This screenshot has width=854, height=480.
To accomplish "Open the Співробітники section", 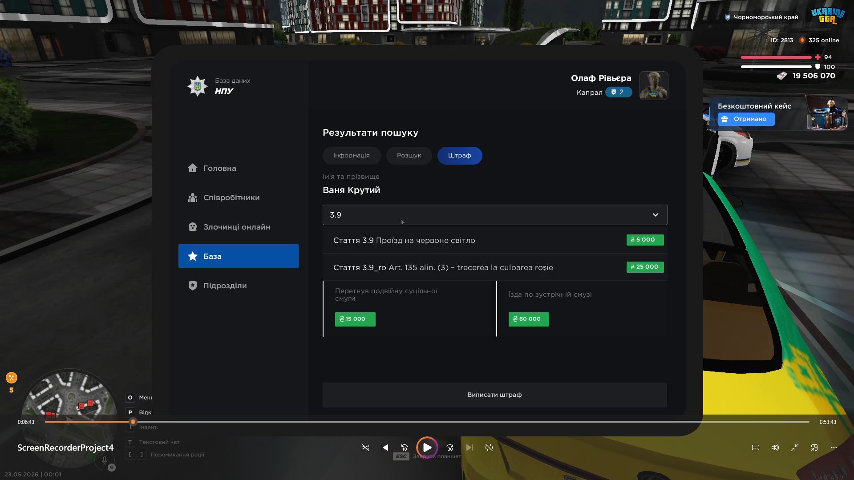I will click(x=239, y=198).
